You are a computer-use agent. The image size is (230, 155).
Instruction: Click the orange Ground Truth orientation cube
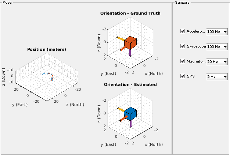coord(130,43)
